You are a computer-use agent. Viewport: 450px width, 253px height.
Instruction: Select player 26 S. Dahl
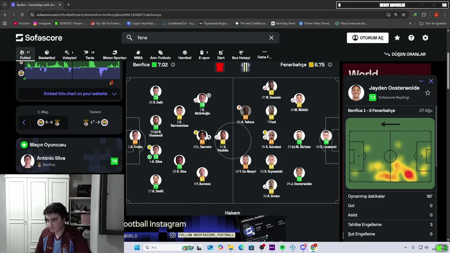[x=156, y=95]
